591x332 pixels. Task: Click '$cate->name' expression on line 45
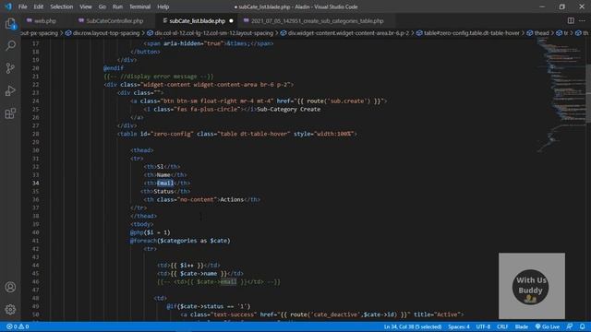[x=199, y=274]
